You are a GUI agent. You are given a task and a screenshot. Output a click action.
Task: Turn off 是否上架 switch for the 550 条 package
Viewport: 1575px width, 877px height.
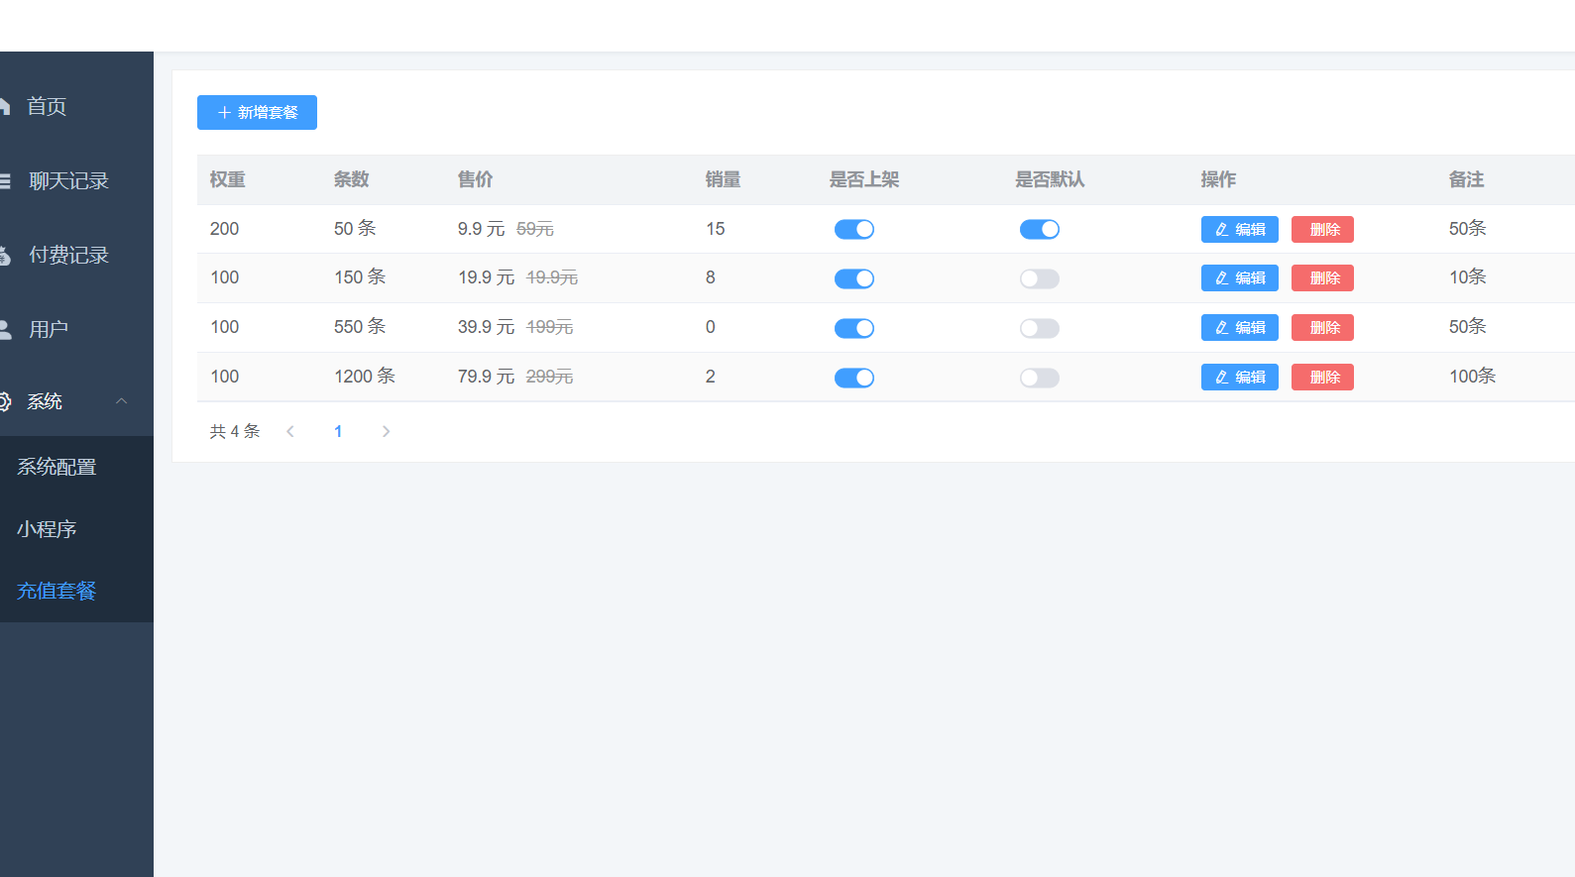853,328
